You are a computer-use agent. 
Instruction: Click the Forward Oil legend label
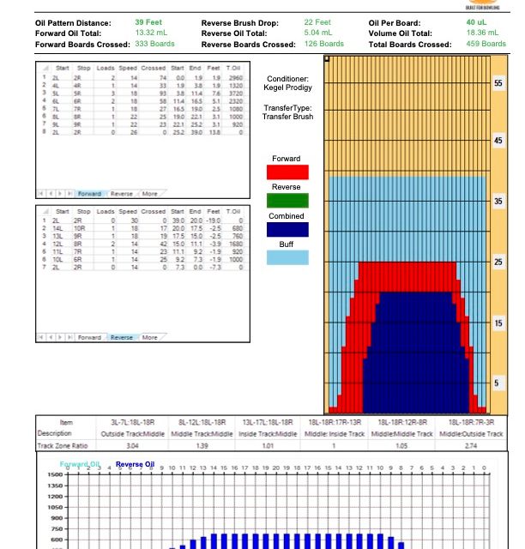80,464
